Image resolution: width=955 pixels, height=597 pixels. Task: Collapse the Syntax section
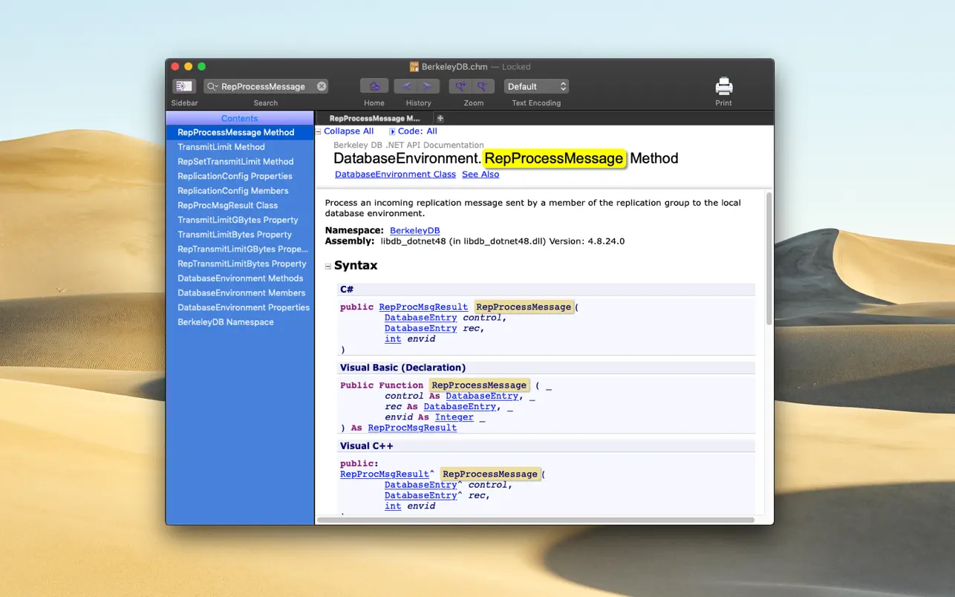tap(328, 266)
